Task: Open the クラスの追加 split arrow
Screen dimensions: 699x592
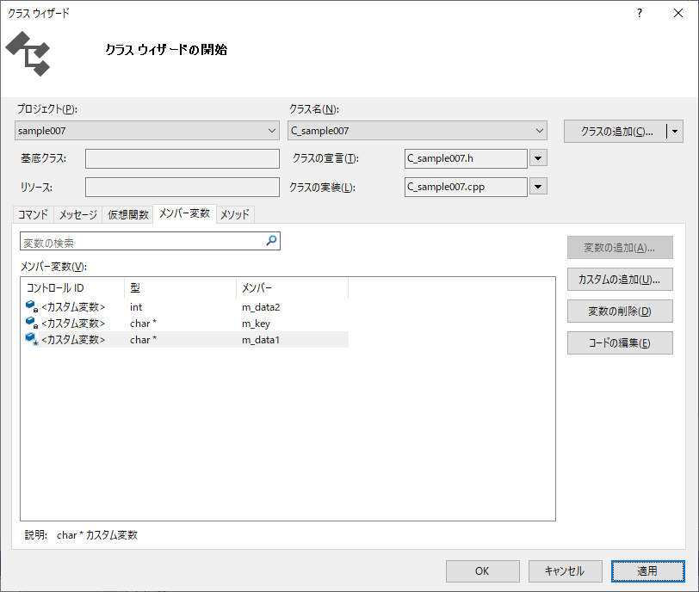Action: point(675,132)
